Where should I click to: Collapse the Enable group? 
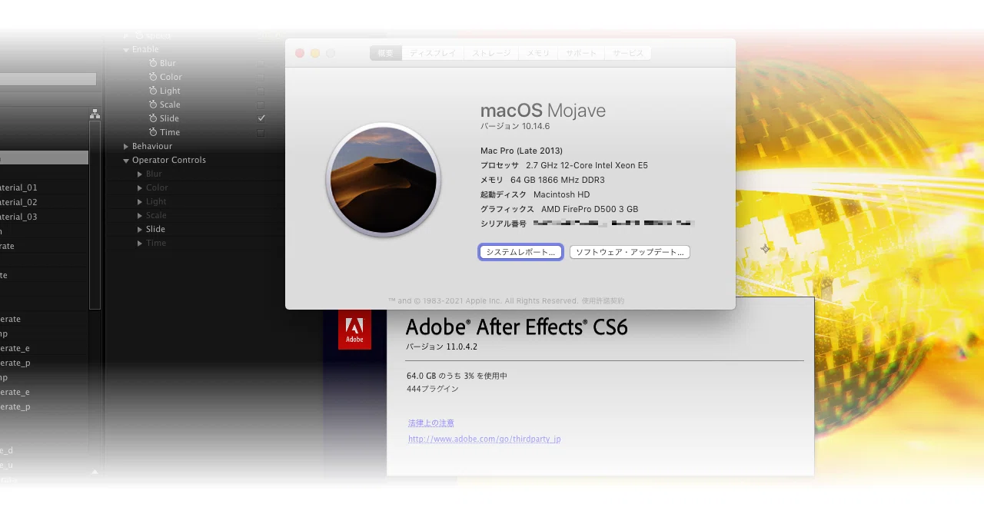pos(126,50)
